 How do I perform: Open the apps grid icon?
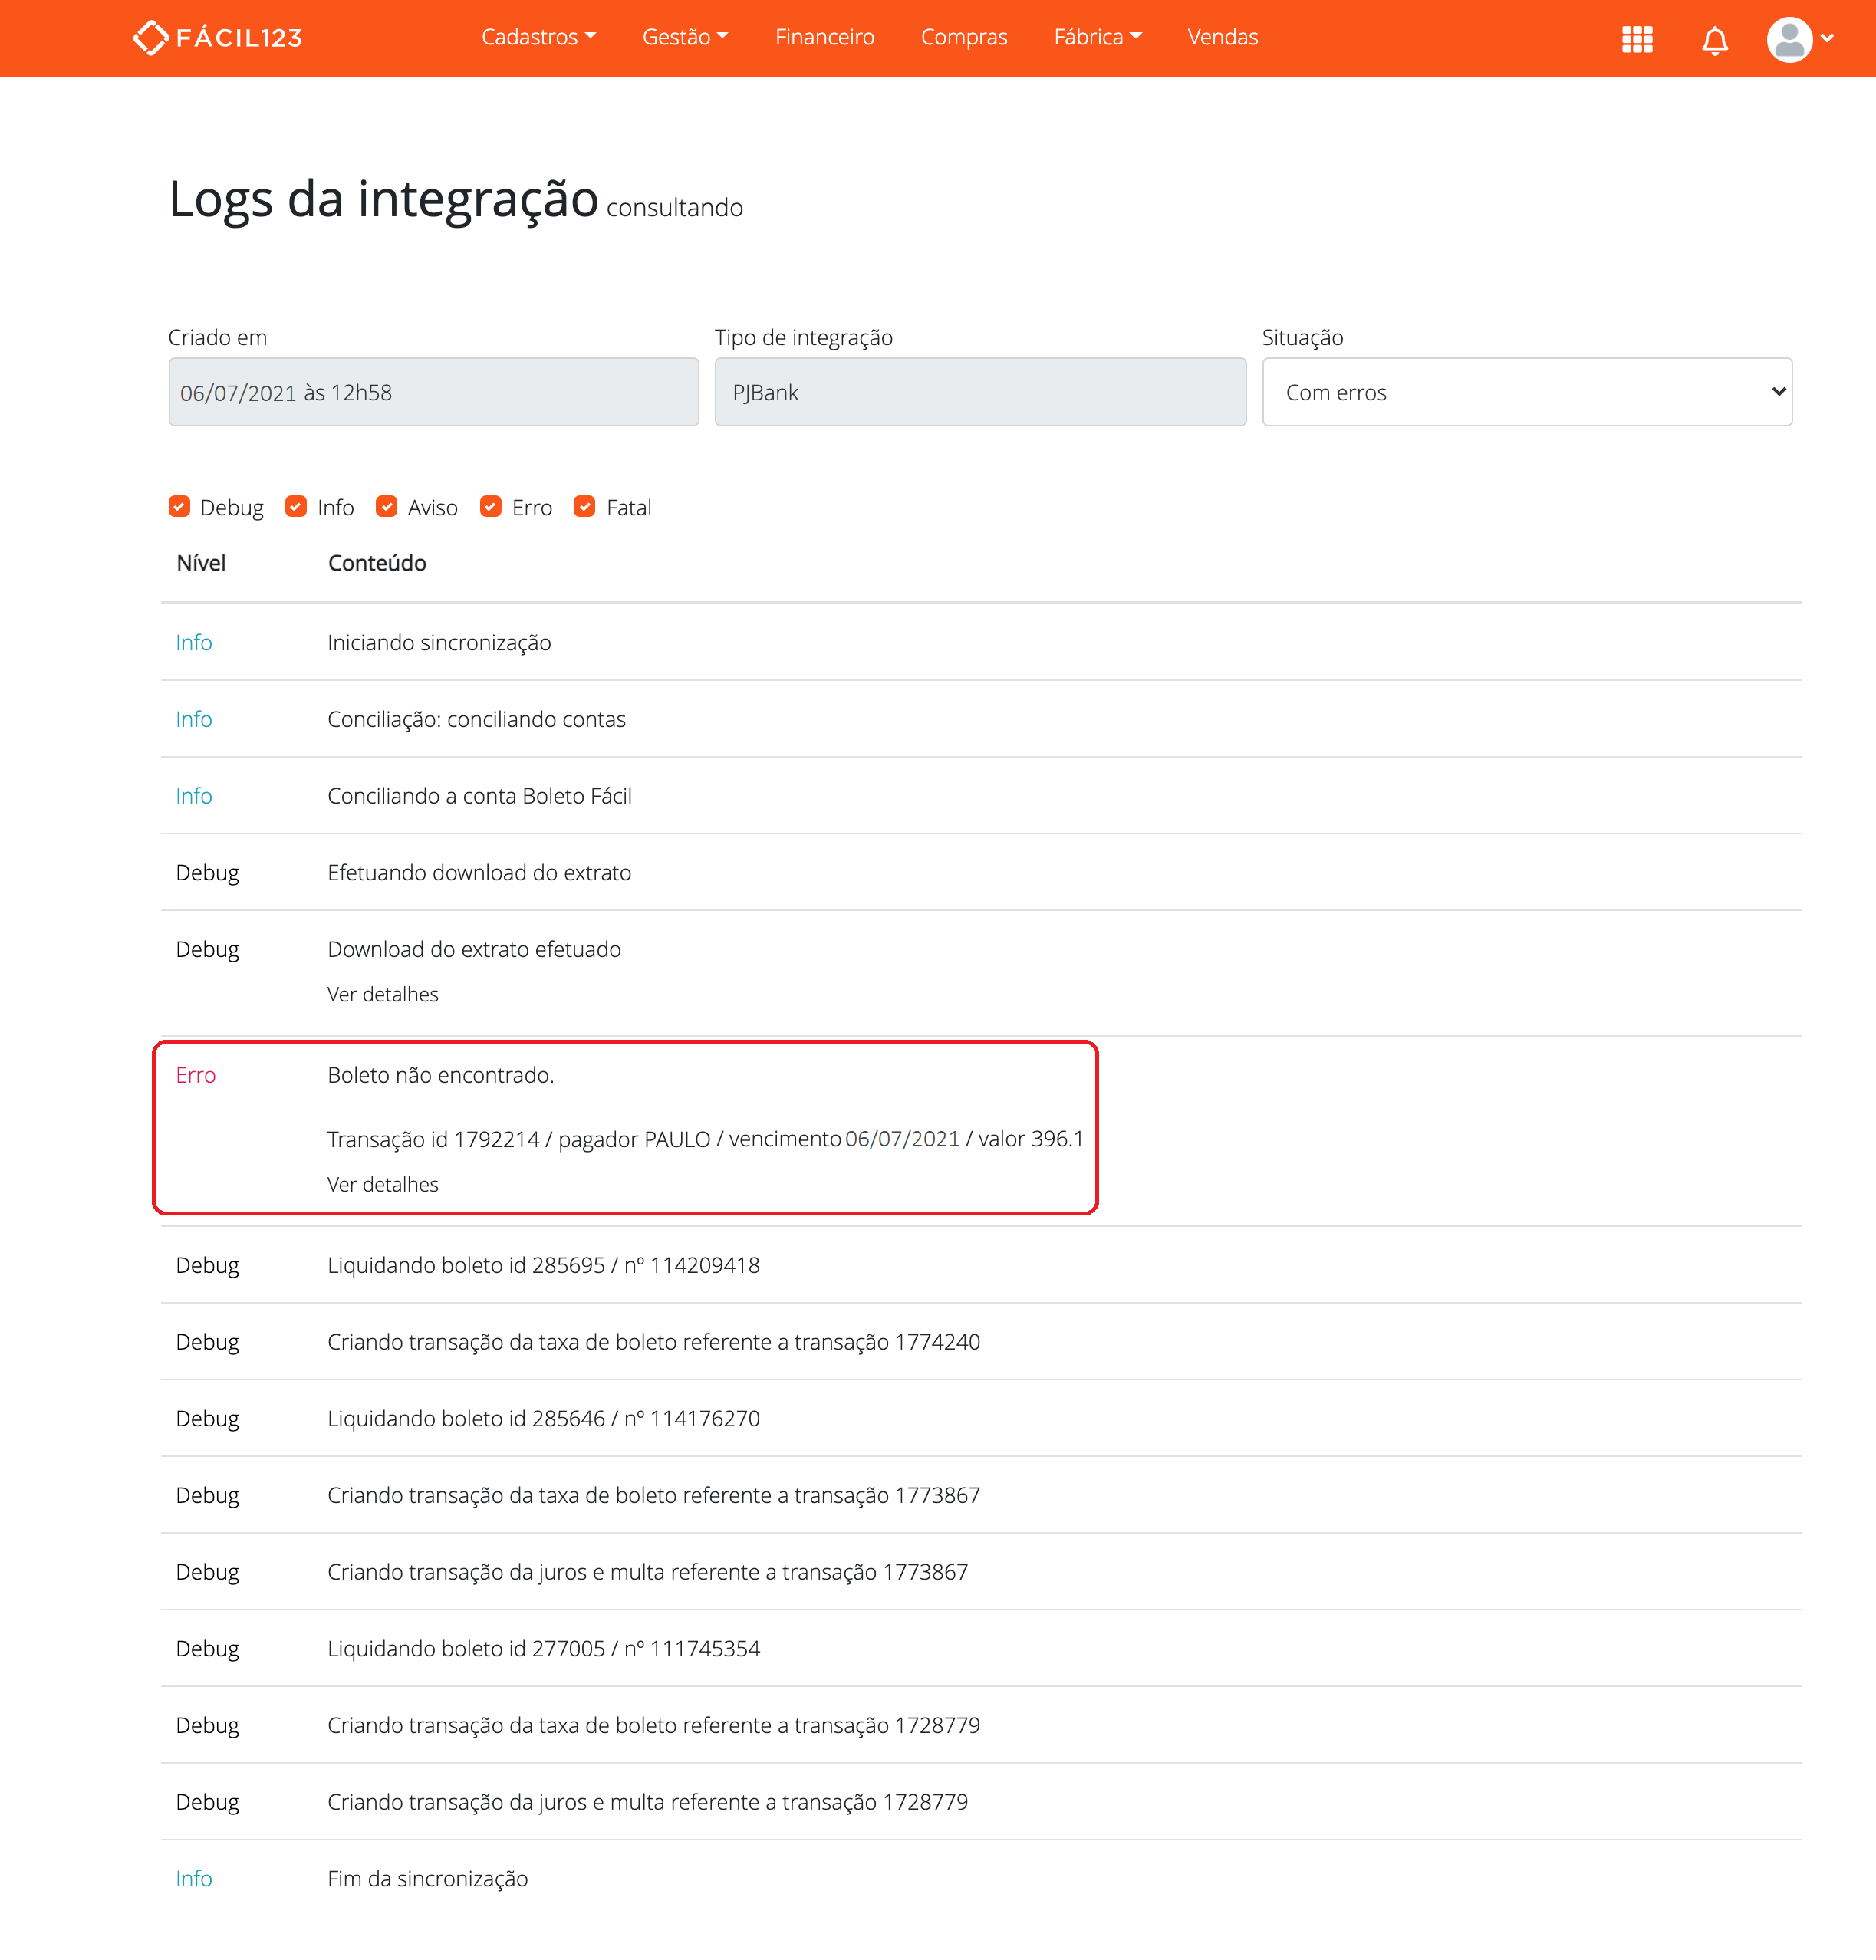[1637, 40]
